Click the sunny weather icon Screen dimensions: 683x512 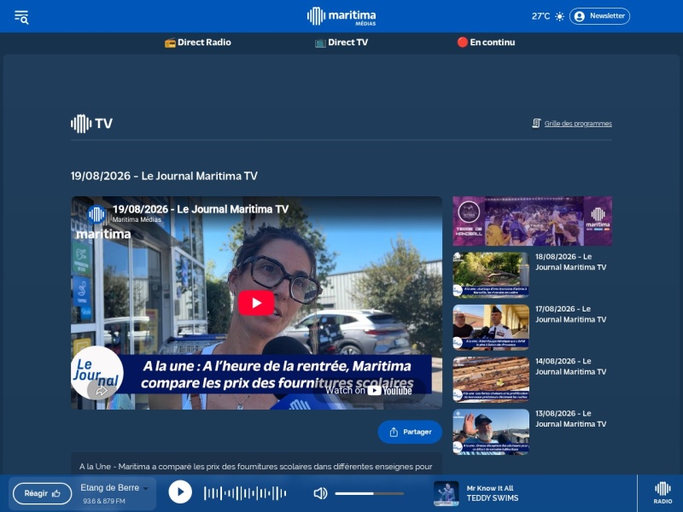(560, 16)
